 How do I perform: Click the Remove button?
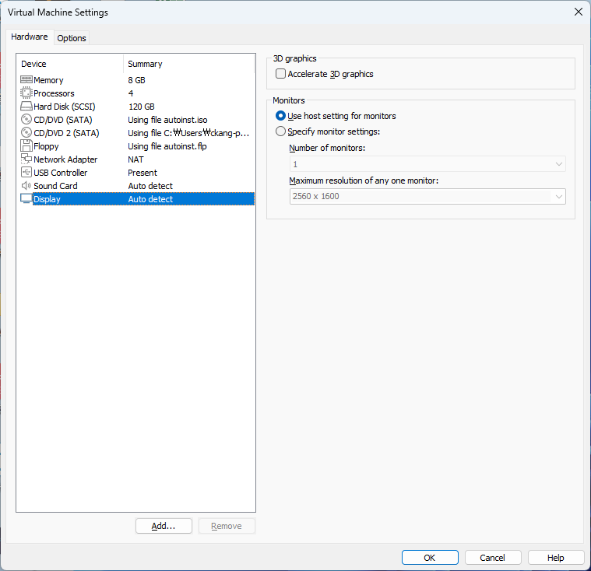[227, 526]
